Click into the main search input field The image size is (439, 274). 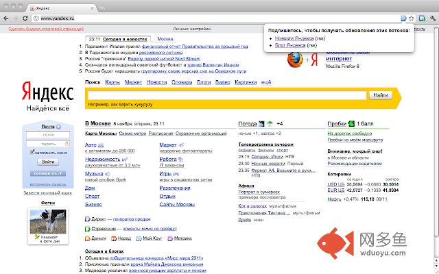click(x=227, y=95)
